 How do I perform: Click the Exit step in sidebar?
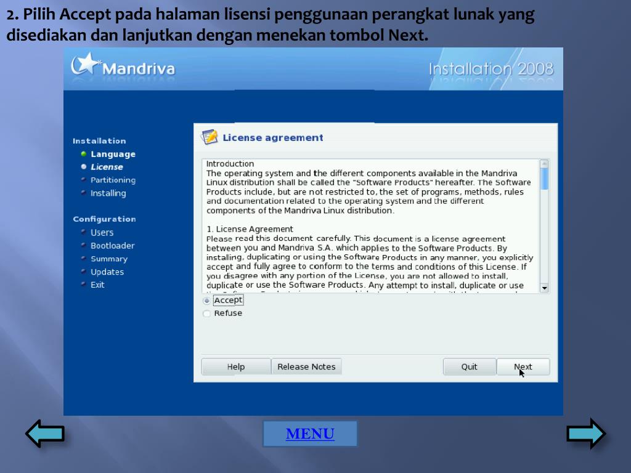point(97,285)
